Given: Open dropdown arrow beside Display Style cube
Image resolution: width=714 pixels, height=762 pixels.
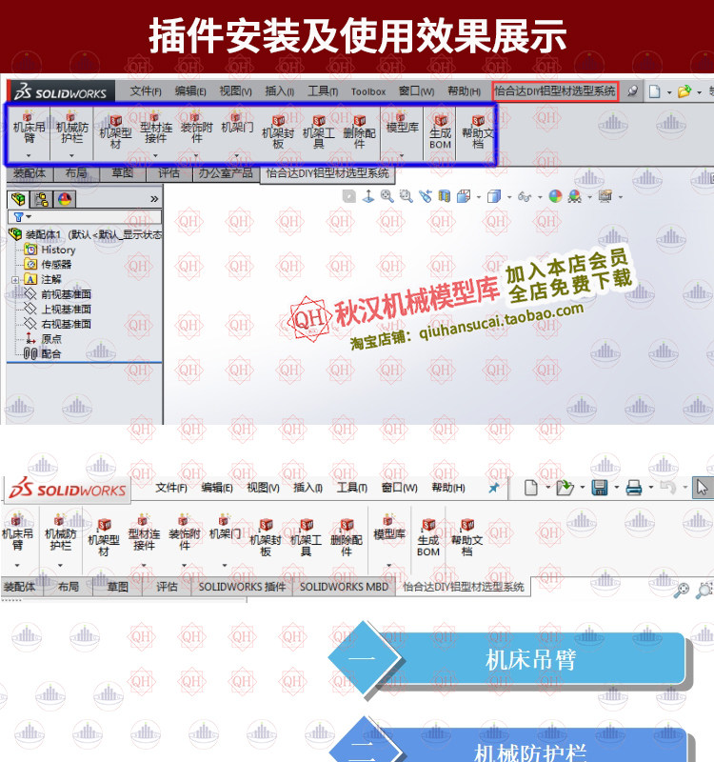Looking at the screenshot, I should pyautogui.click(x=509, y=197).
